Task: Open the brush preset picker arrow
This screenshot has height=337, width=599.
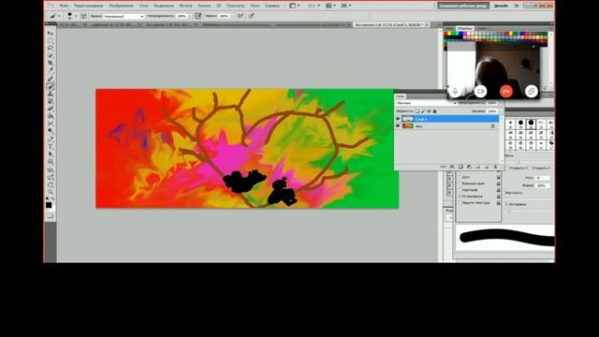Action: 76,16
